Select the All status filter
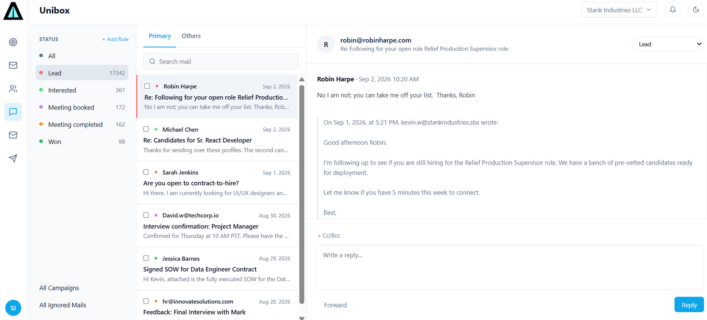 pyautogui.click(x=82, y=56)
